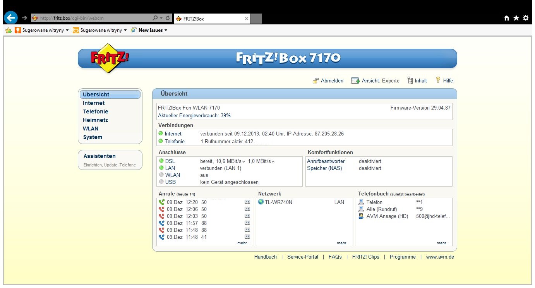Click the phone icon beside Alle (Rundruf)
Screen dimensions: 535x288
(x=361, y=209)
